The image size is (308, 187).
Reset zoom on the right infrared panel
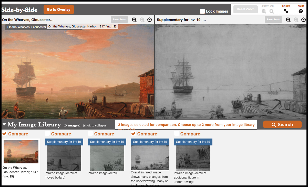click(x=273, y=19)
